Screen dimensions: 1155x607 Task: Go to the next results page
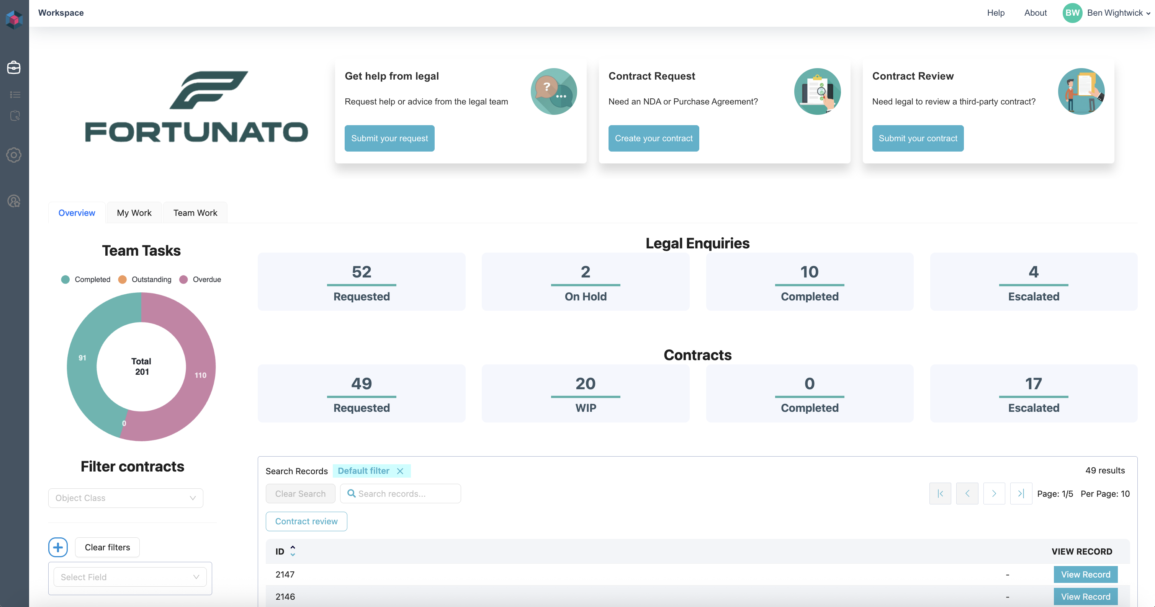[994, 493]
